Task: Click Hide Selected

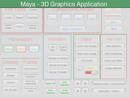Action: click(113, 46)
